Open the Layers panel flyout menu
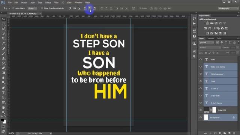 [238, 38]
